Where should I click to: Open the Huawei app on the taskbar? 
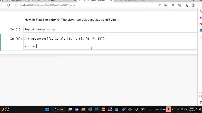point(103,110)
